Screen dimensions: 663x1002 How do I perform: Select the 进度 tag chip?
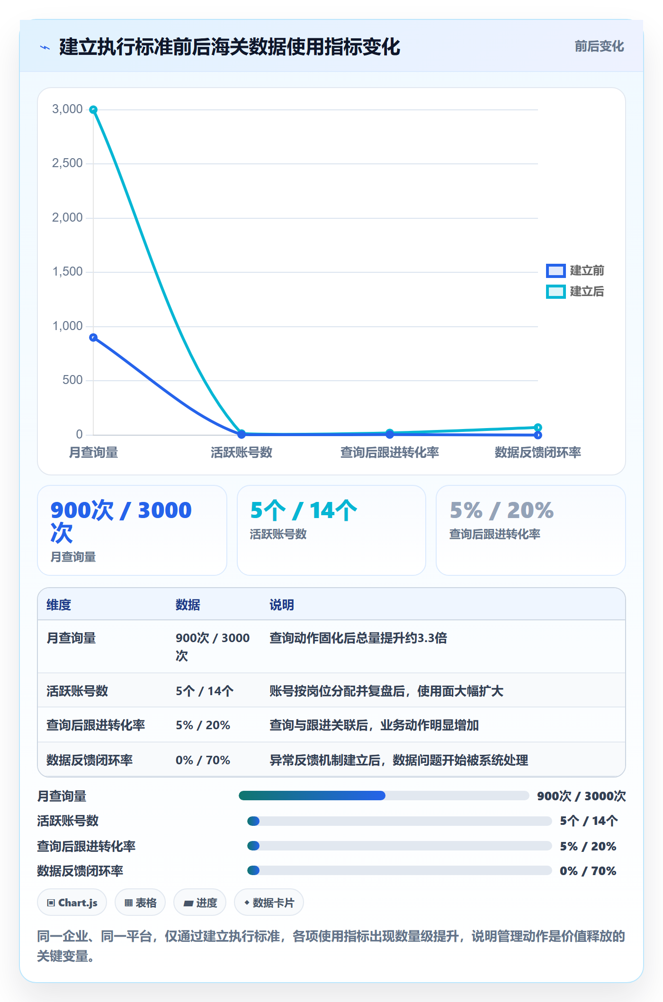point(200,903)
